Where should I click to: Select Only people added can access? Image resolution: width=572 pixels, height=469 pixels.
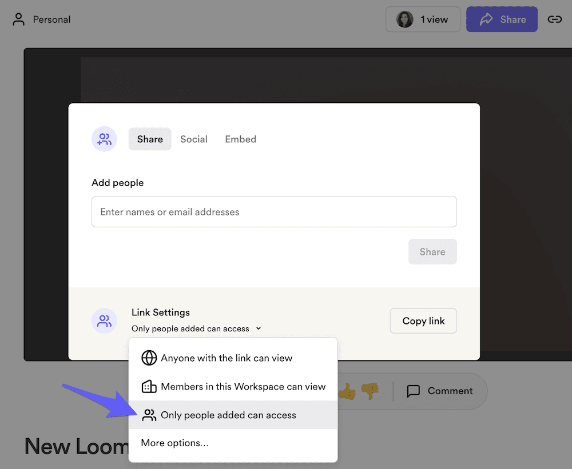coord(228,415)
